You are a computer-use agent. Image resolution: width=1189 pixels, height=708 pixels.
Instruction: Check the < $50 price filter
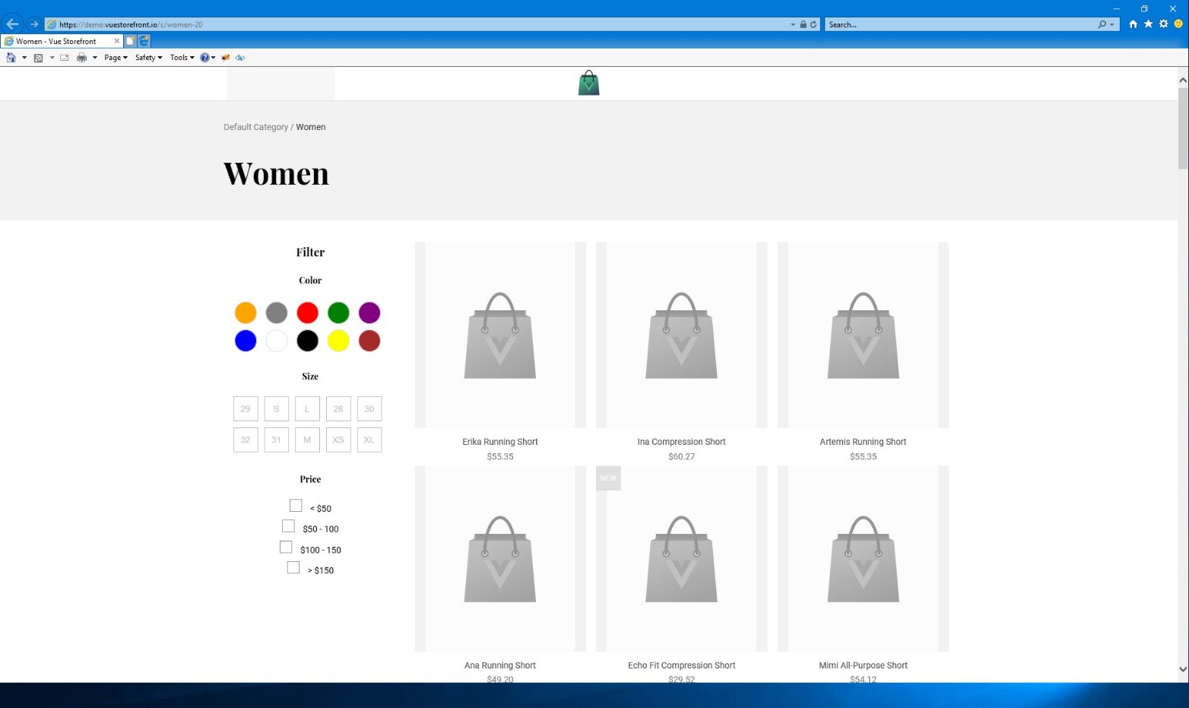coord(296,506)
